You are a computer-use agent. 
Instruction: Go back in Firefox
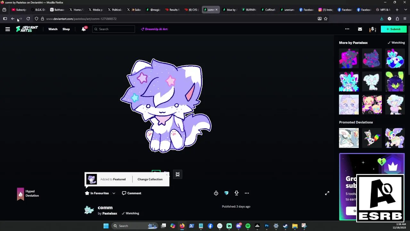click(x=13, y=19)
